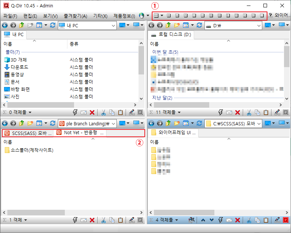Image resolution: width=291 pixels, height=233 pixels.
Task: Open the 기타(X) menu
Action: point(100,16)
